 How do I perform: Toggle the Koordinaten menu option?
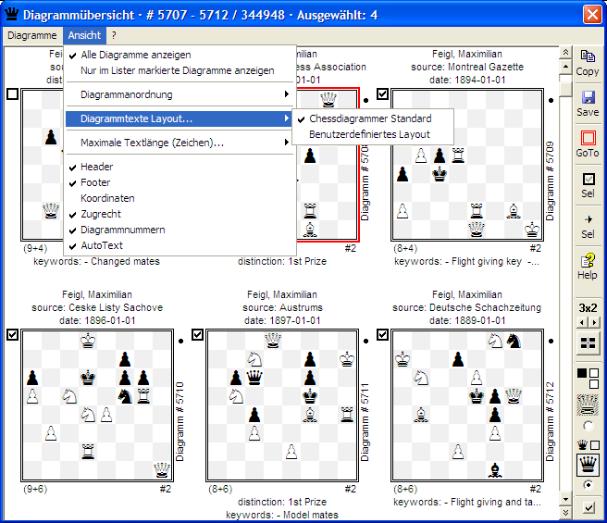107,198
